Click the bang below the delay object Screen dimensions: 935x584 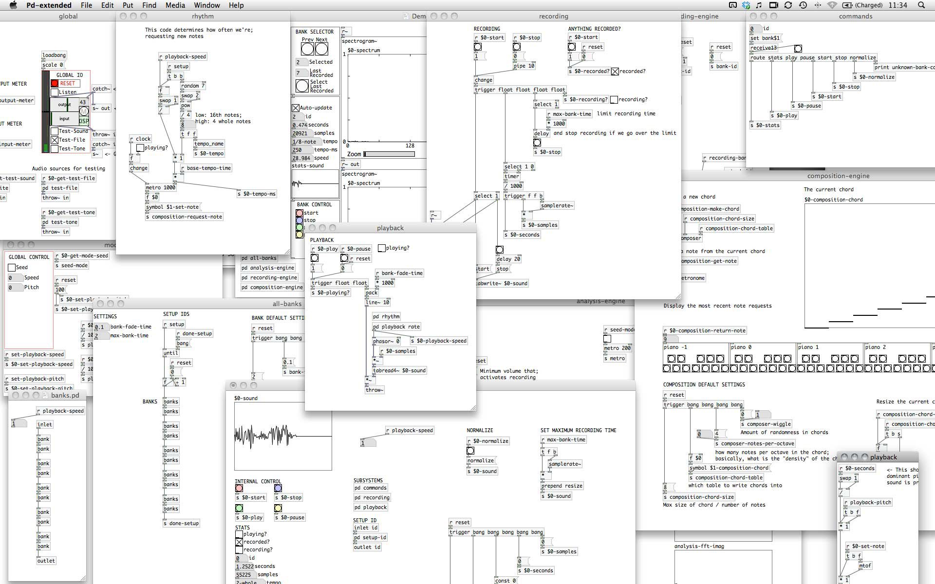click(537, 143)
